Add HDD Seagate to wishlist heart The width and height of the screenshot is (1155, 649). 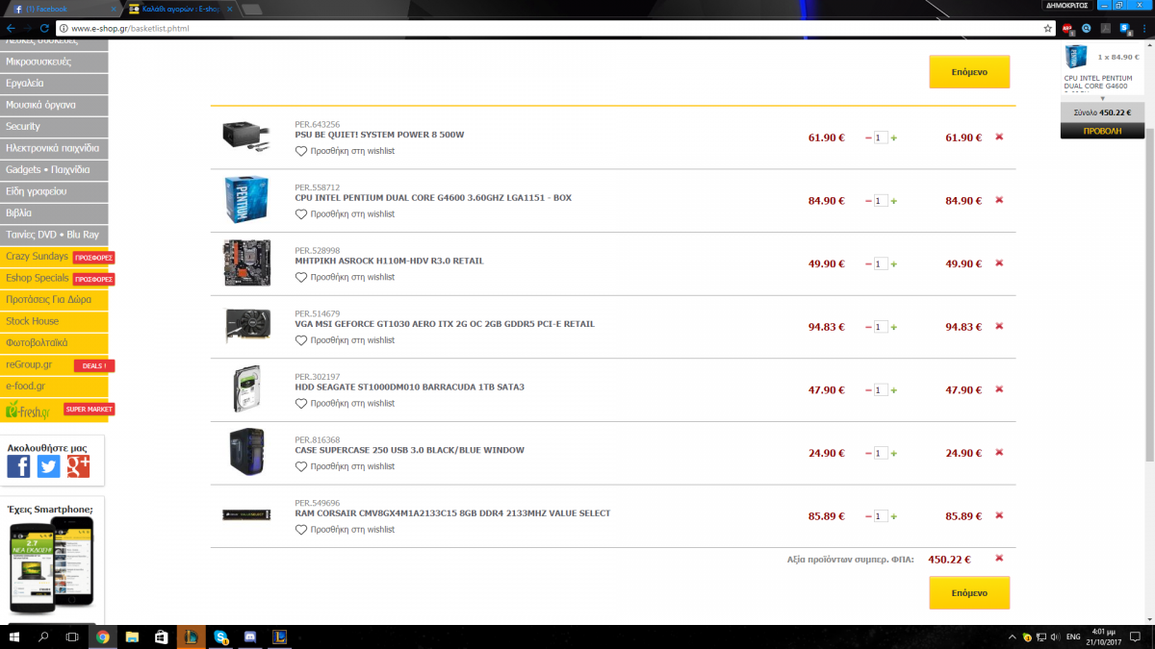click(301, 403)
